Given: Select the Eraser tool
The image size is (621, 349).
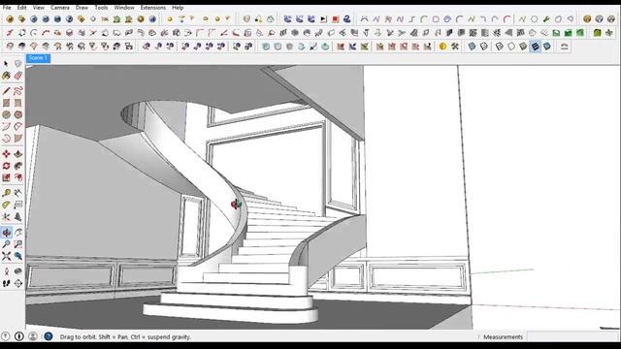Looking at the screenshot, I should click(x=17, y=76).
